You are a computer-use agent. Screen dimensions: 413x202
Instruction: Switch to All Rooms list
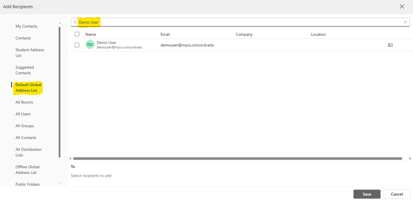click(x=24, y=102)
